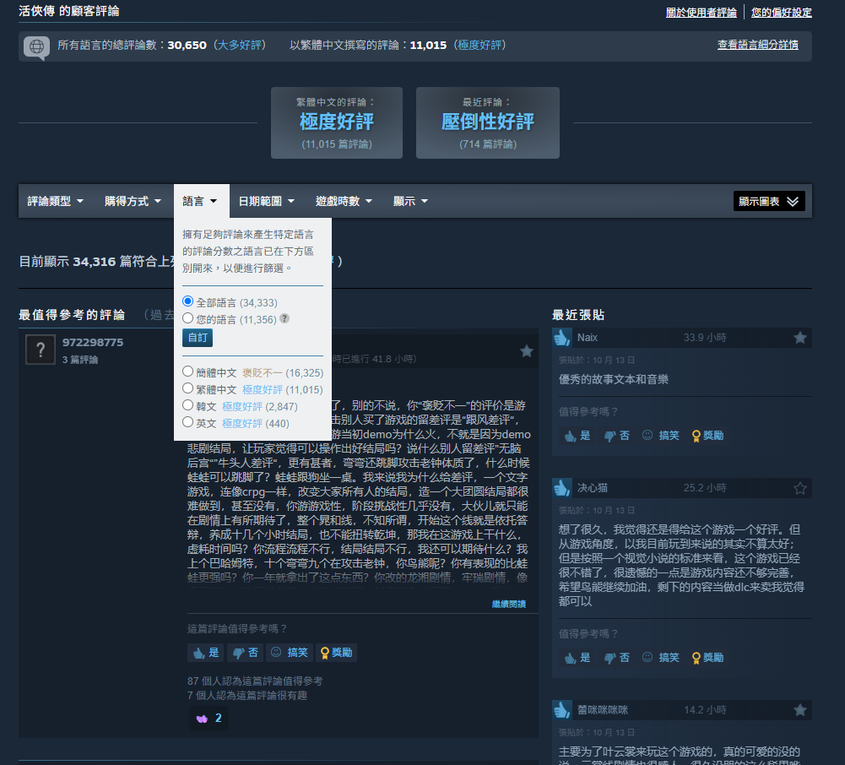The height and width of the screenshot is (765, 845).
Task: Click the purple award reaction badge
Action: pyautogui.click(x=209, y=718)
